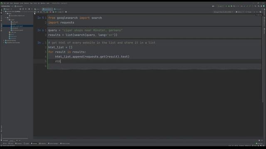Move the notebook cell up
Image resolution: width=266 pixels, height=149 pixels.
click(x=38, y=12)
